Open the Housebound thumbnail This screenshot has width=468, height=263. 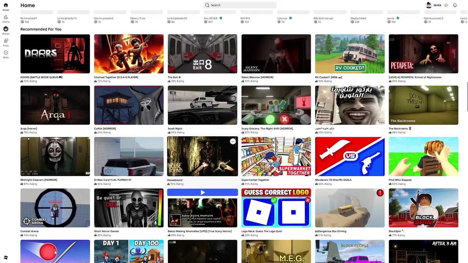(x=203, y=156)
